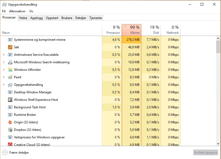Switch to the Ytelse tab
The height and width of the screenshot is (159, 221).
coord(23,18)
